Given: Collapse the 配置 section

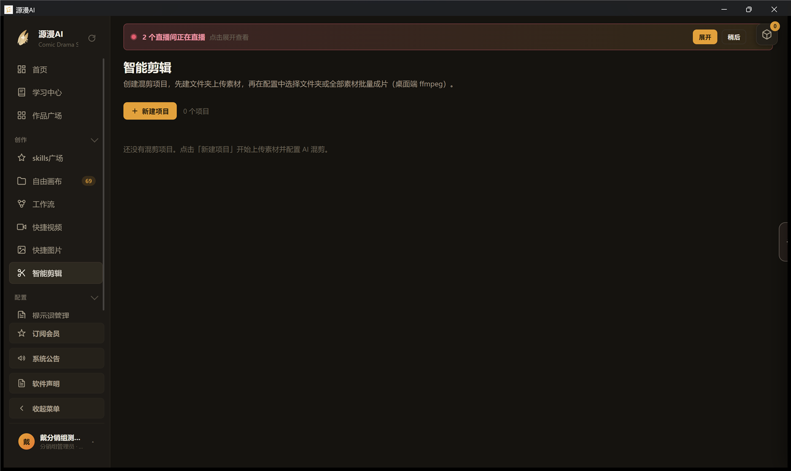Looking at the screenshot, I should point(94,298).
